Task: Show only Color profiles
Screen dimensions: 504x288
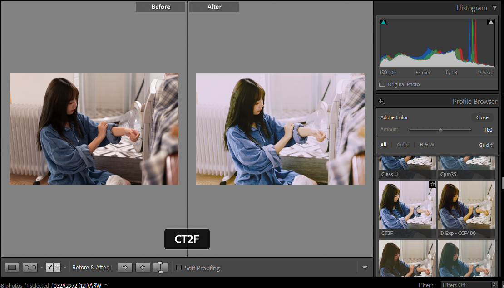Action: click(x=403, y=145)
